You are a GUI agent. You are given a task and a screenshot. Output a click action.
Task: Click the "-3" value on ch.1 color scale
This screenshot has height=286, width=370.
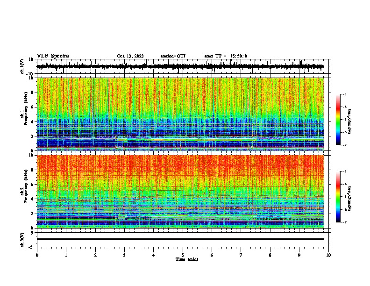pyautogui.click(x=345, y=94)
